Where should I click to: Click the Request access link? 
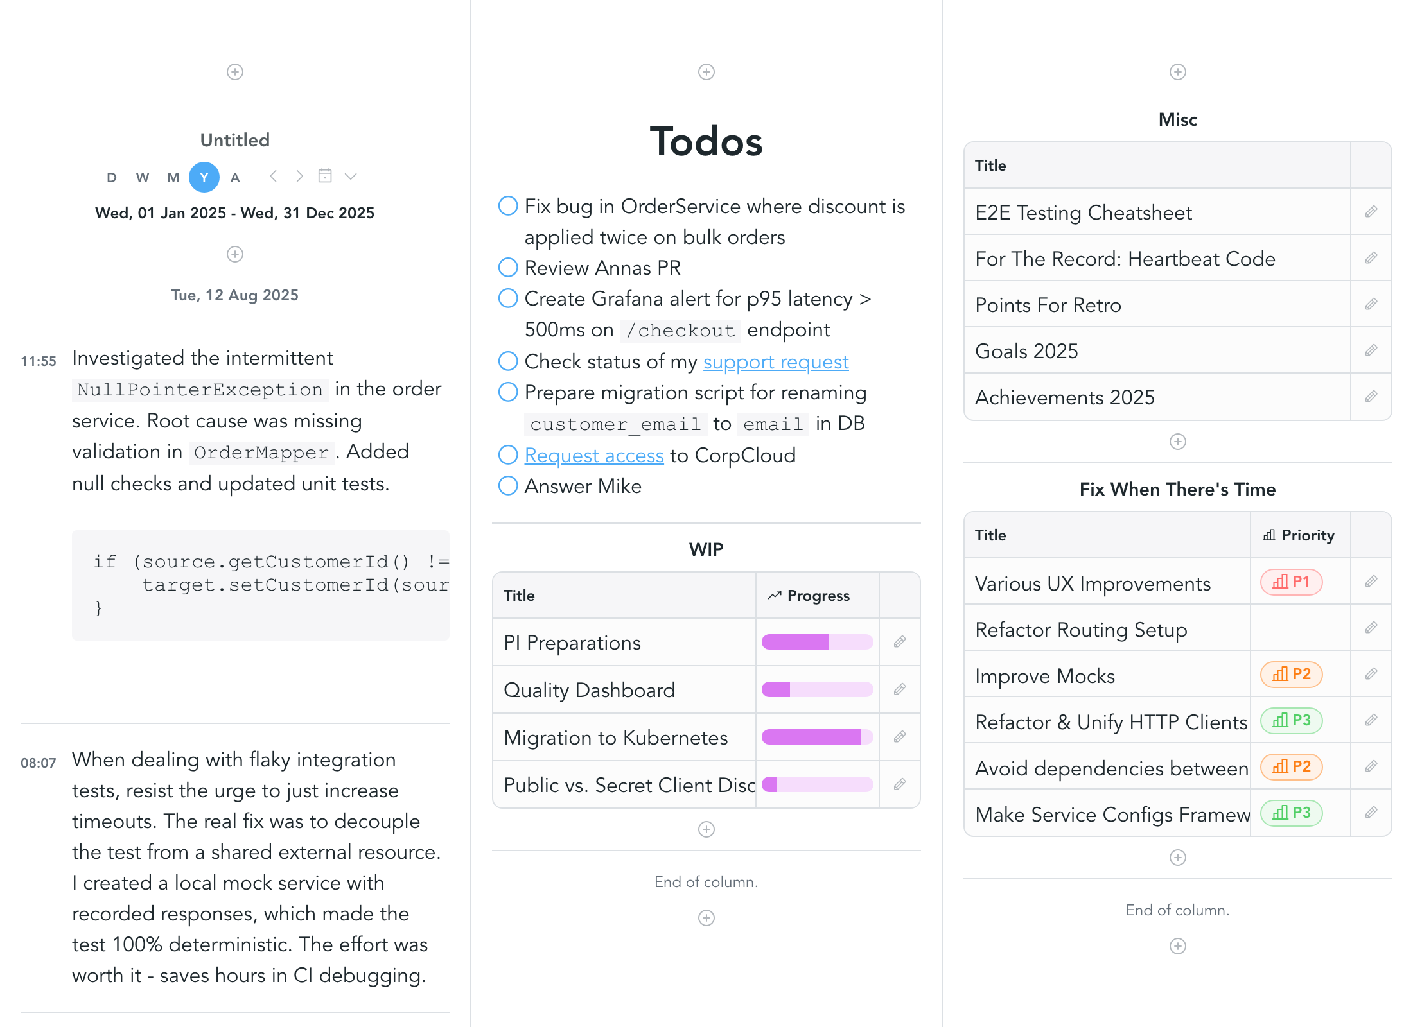(593, 455)
